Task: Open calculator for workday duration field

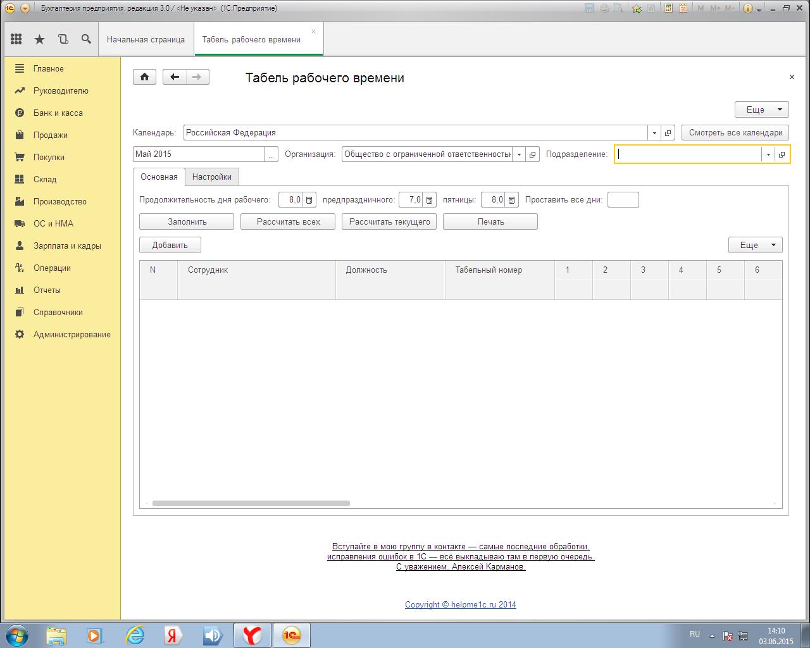Action: click(x=309, y=200)
